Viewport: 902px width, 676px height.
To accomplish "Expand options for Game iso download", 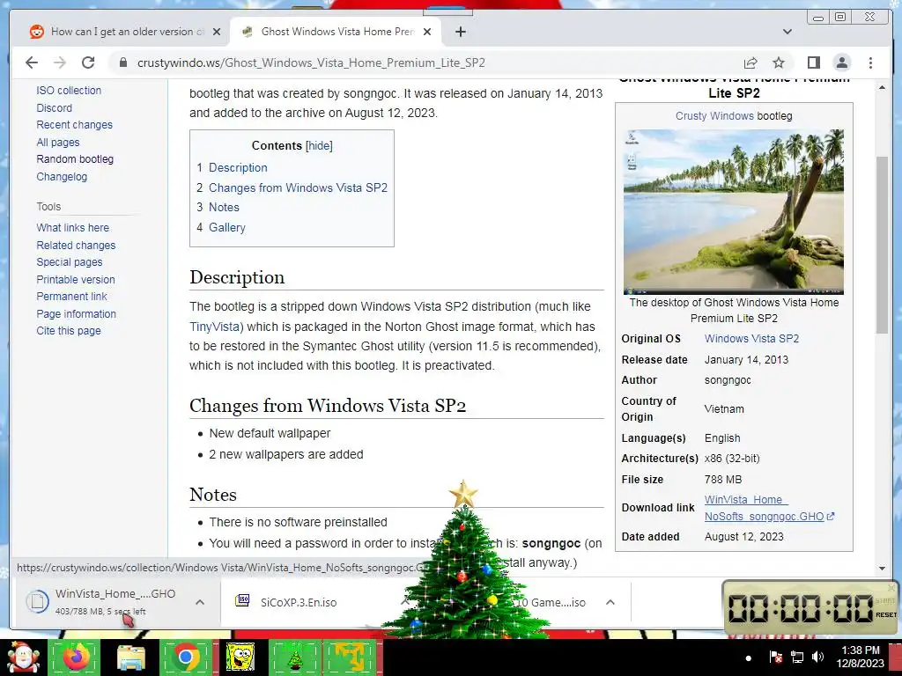I will click(x=610, y=602).
